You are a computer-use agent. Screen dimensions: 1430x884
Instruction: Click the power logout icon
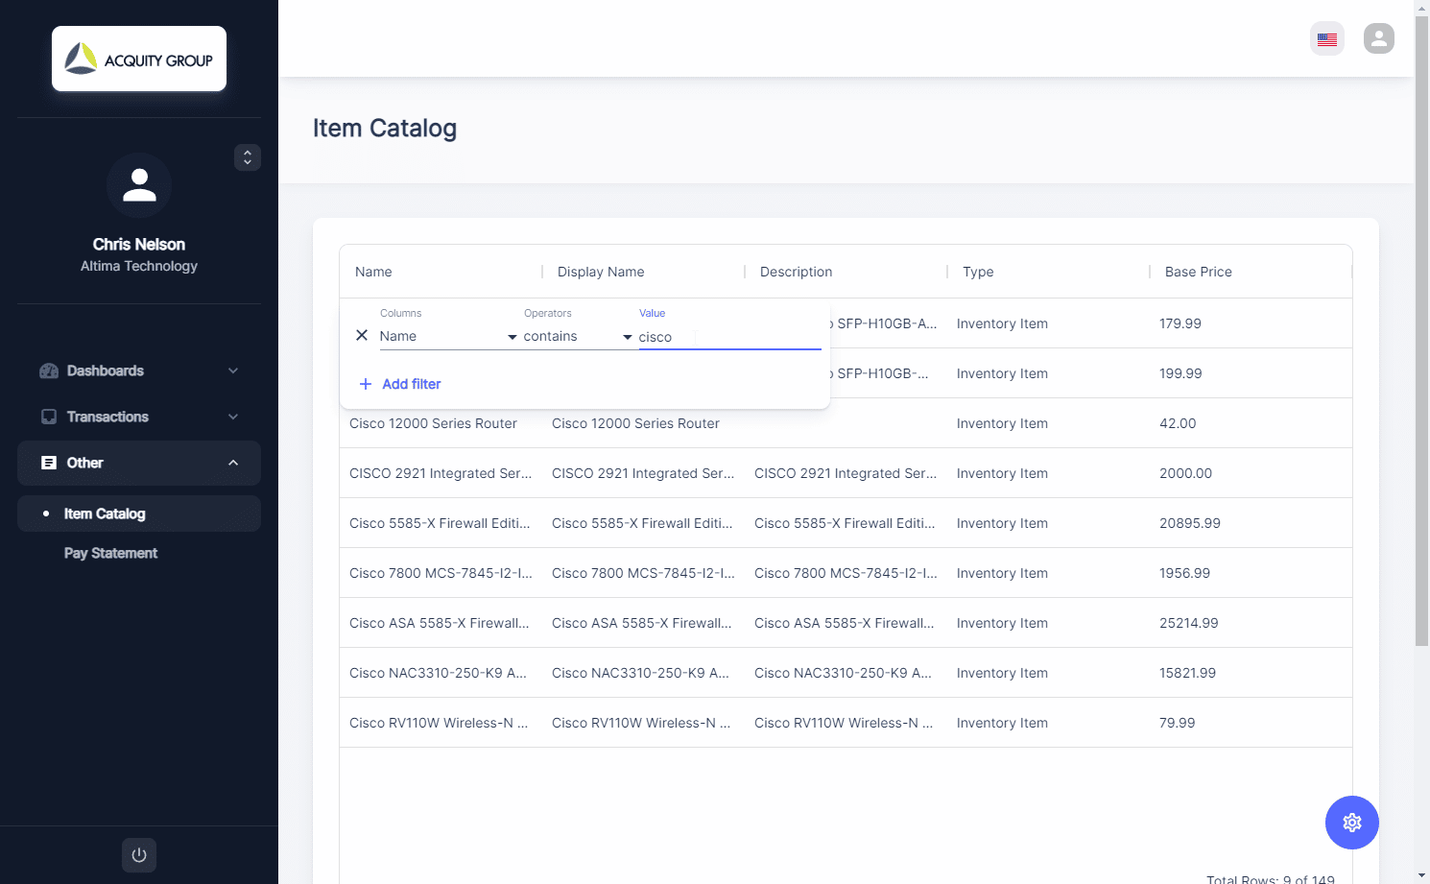tap(139, 855)
